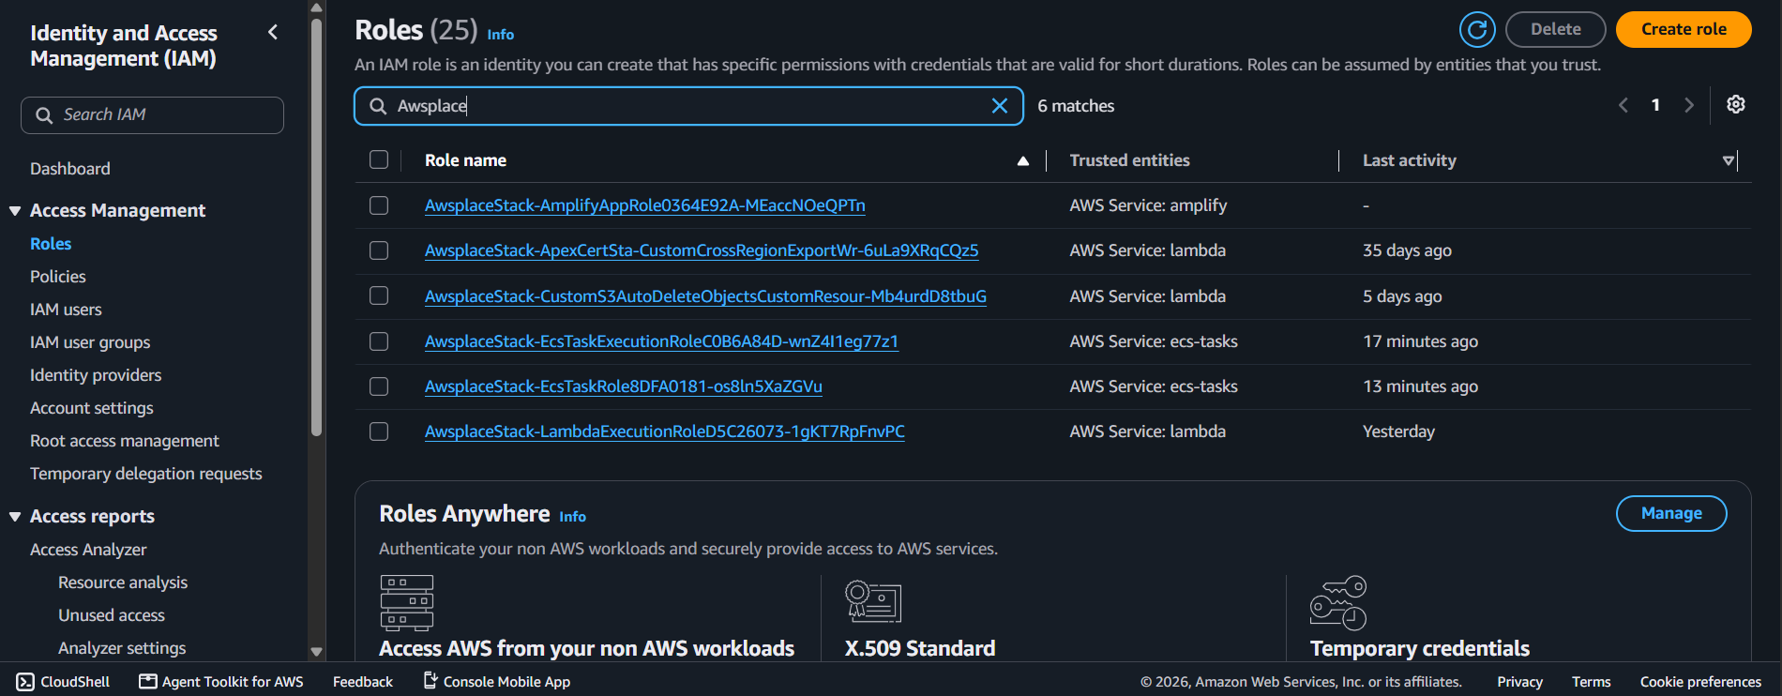1782x696 pixels.
Task: Open Unused access in sidebar
Action: tap(112, 615)
